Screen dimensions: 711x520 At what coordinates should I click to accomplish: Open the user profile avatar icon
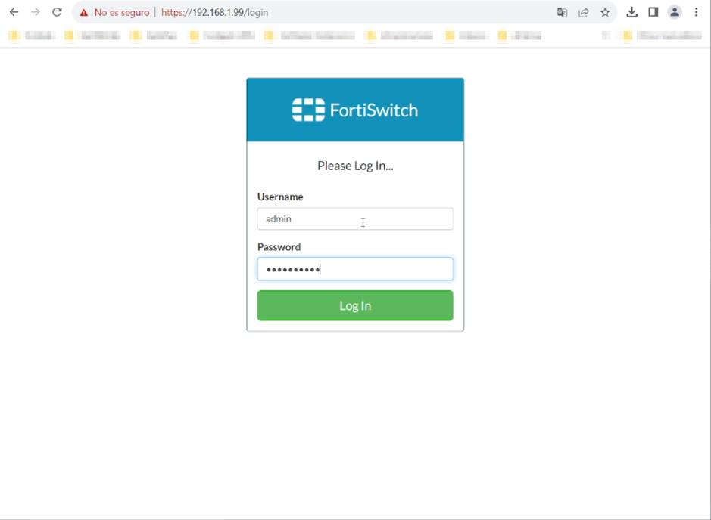[675, 12]
